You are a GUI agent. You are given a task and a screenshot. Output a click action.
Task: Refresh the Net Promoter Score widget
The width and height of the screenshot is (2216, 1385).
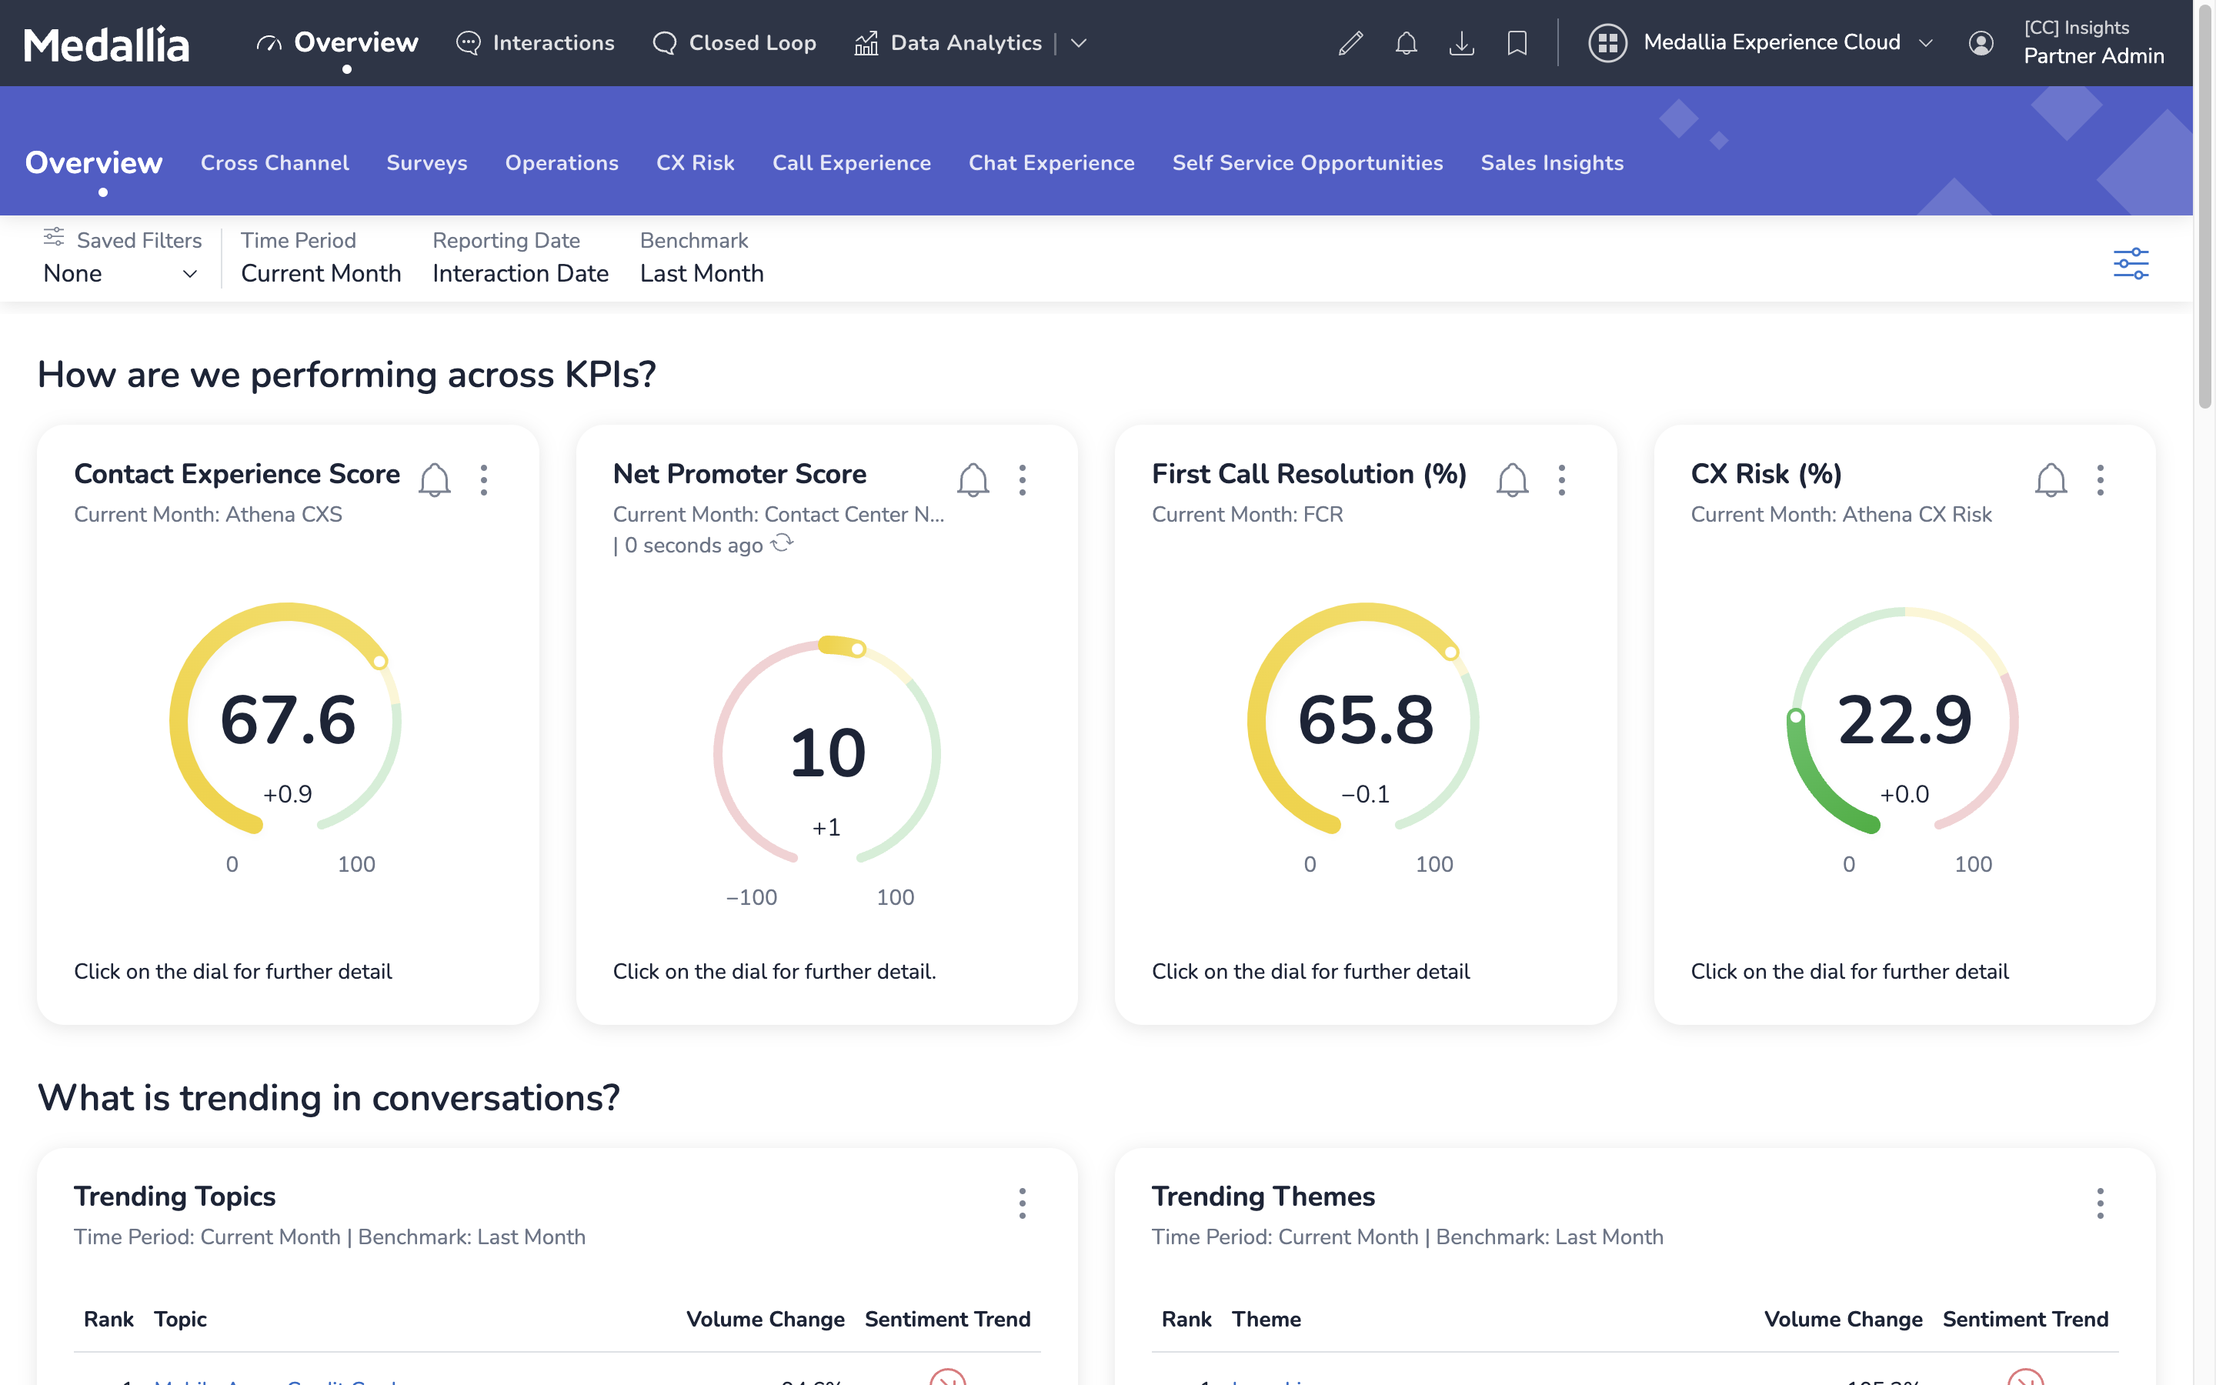(x=782, y=544)
